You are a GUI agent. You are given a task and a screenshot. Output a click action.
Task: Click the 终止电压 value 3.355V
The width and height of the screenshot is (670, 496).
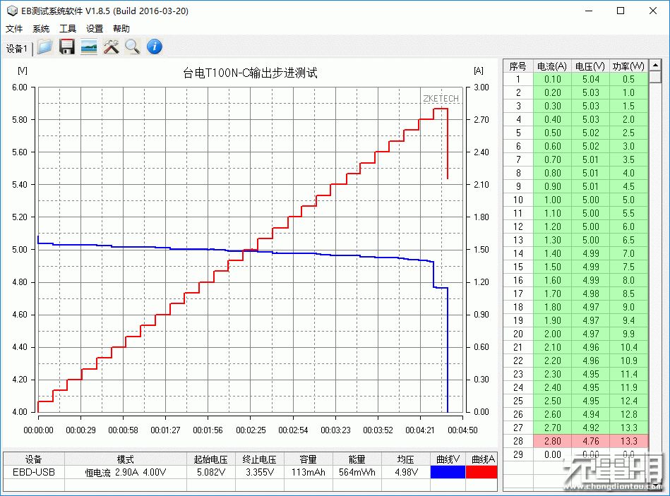[260, 472]
